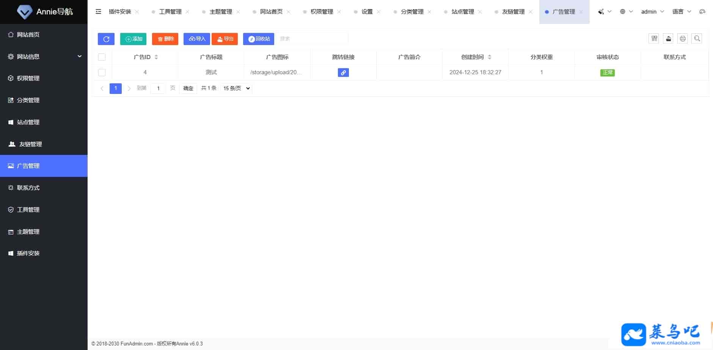This screenshot has width=713, height=350.
Task: Sort by 广告ID column arrows
Action: (x=156, y=57)
